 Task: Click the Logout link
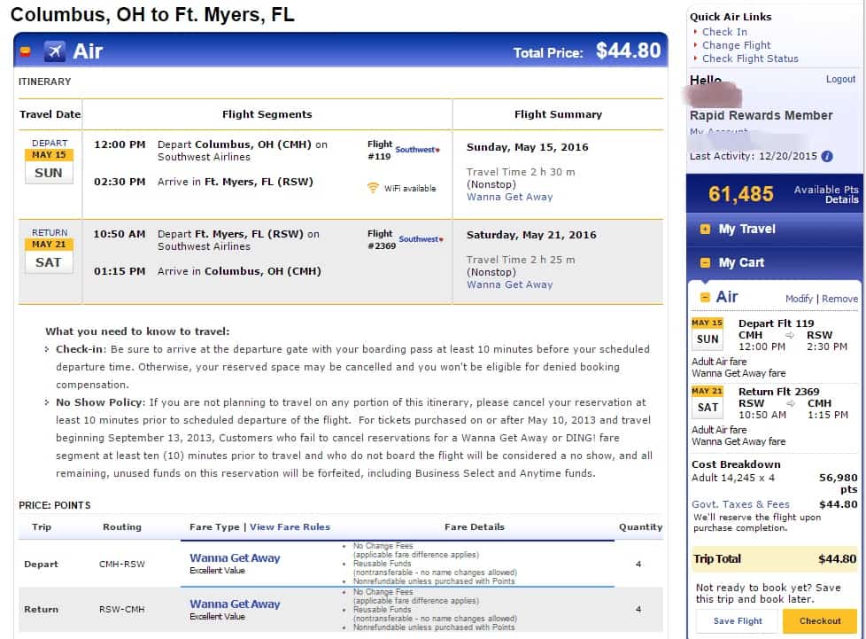840,79
